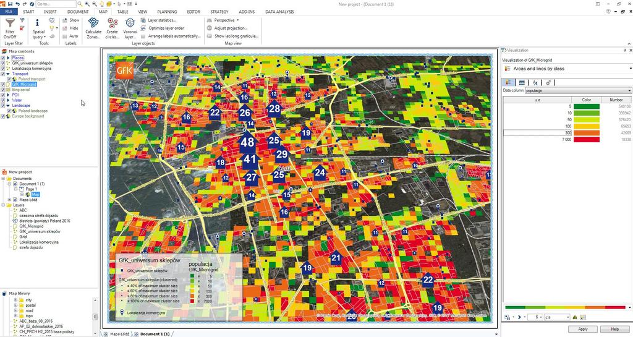
Task: Switch to the PLANNING ribbon tab
Action: click(x=167, y=12)
